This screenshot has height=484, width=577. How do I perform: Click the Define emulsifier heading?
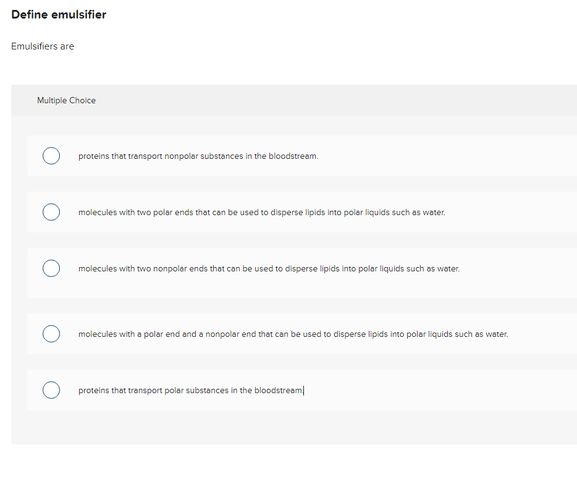(59, 14)
